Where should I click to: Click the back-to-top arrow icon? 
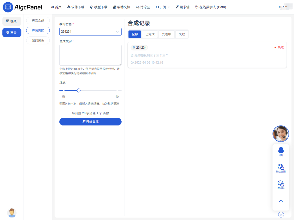point(281,201)
